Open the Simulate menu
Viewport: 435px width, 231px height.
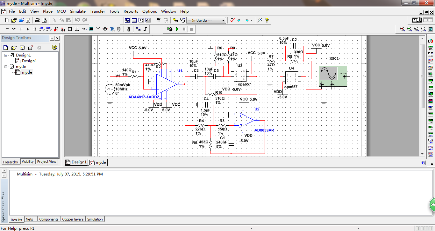pyautogui.click(x=78, y=11)
